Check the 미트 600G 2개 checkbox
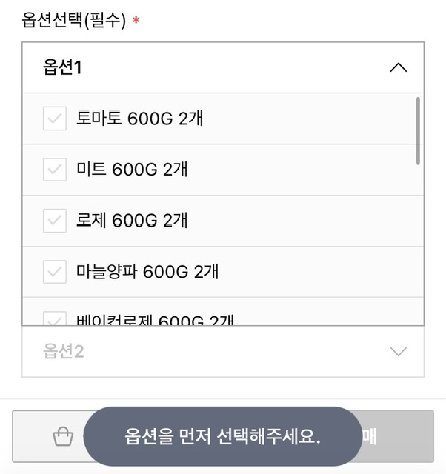Image resolution: width=446 pixels, height=474 pixels. pyautogui.click(x=55, y=170)
